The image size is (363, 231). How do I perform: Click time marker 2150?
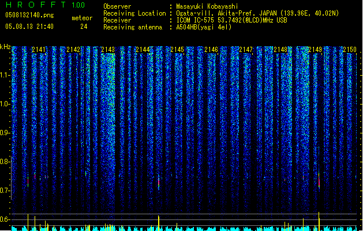coord(349,50)
